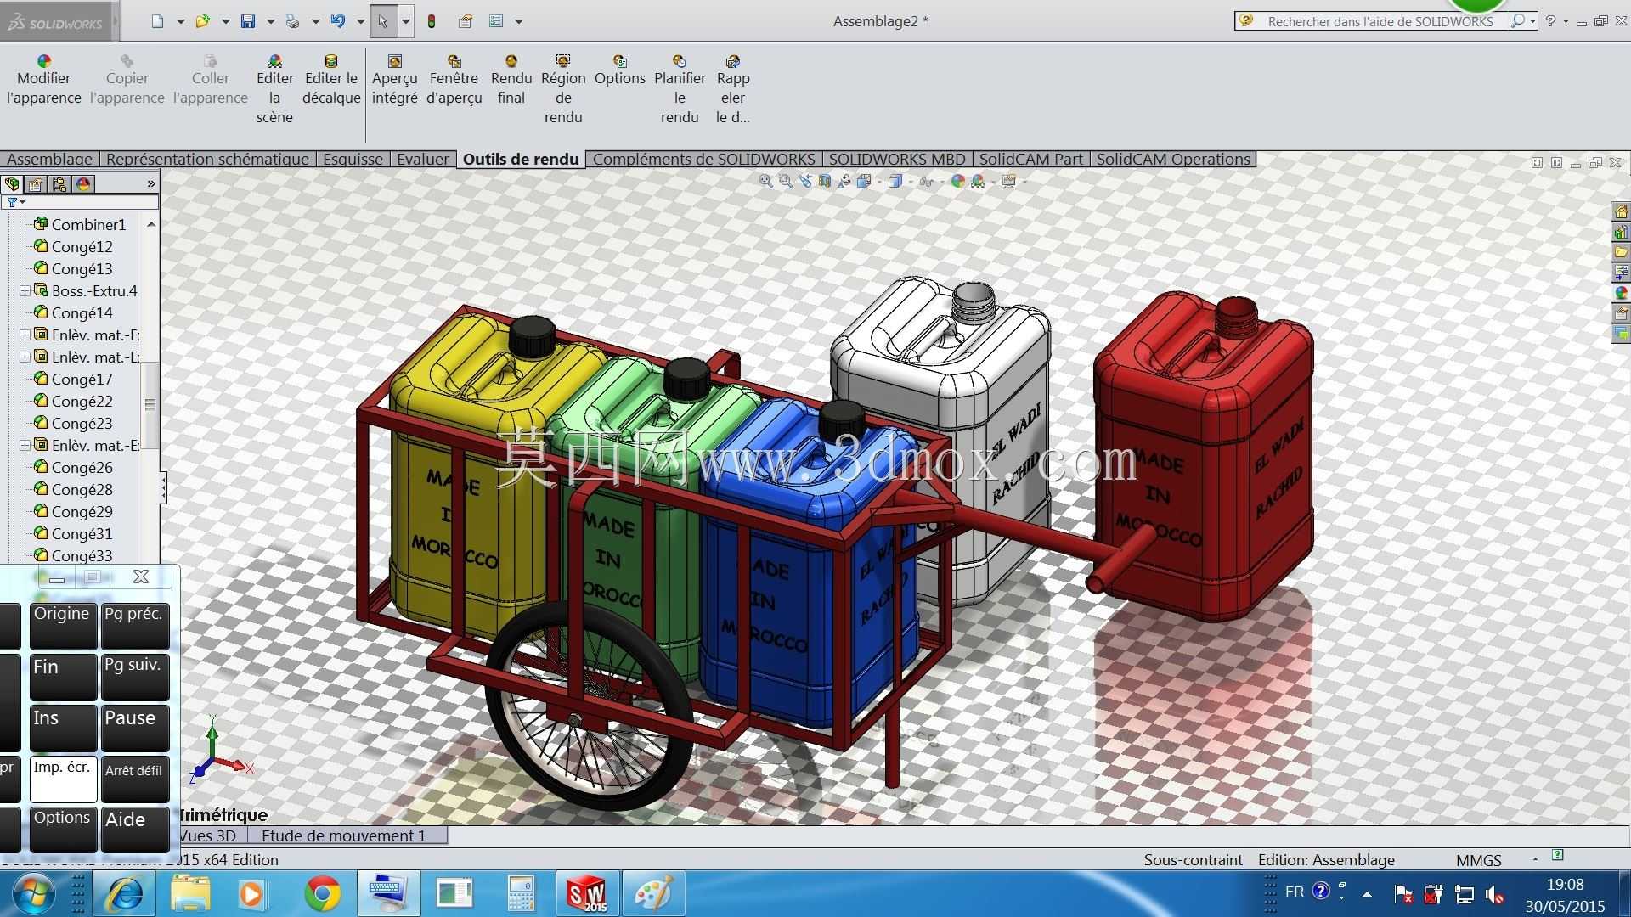Click the Aide key on the on-screen keyboard

click(x=135, y=830)
